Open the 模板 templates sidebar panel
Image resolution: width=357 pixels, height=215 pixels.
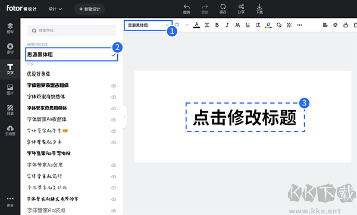click(10, 28)
